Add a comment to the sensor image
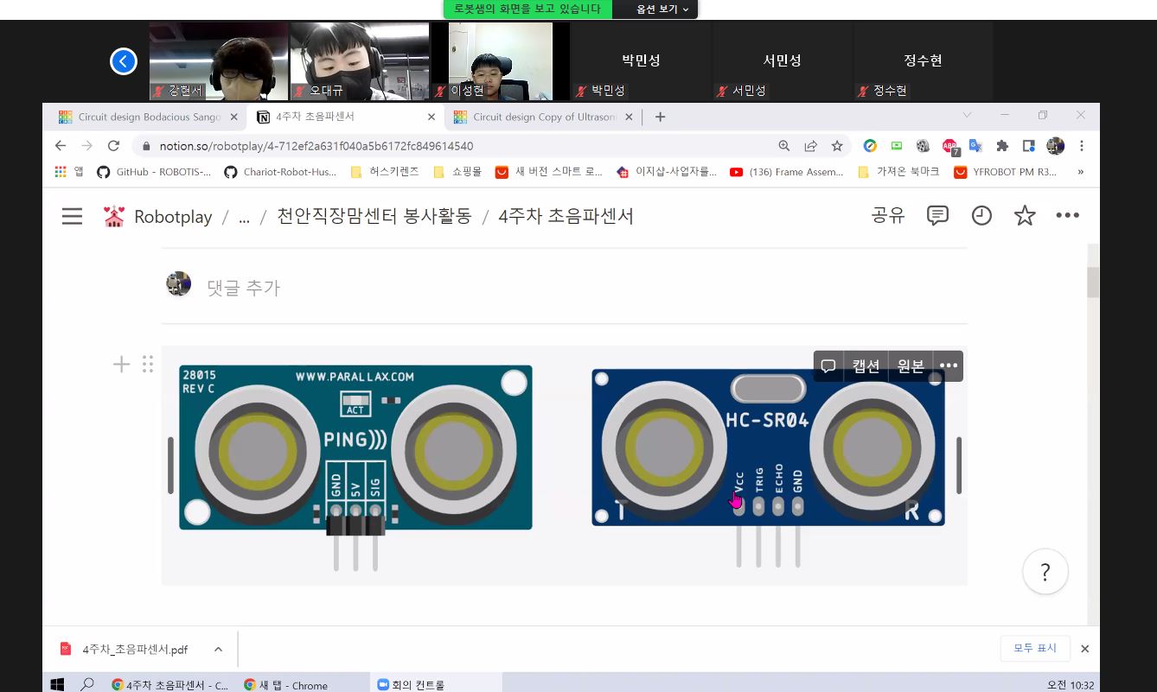This screenshot has width=1157, height=692. (828, 366)
